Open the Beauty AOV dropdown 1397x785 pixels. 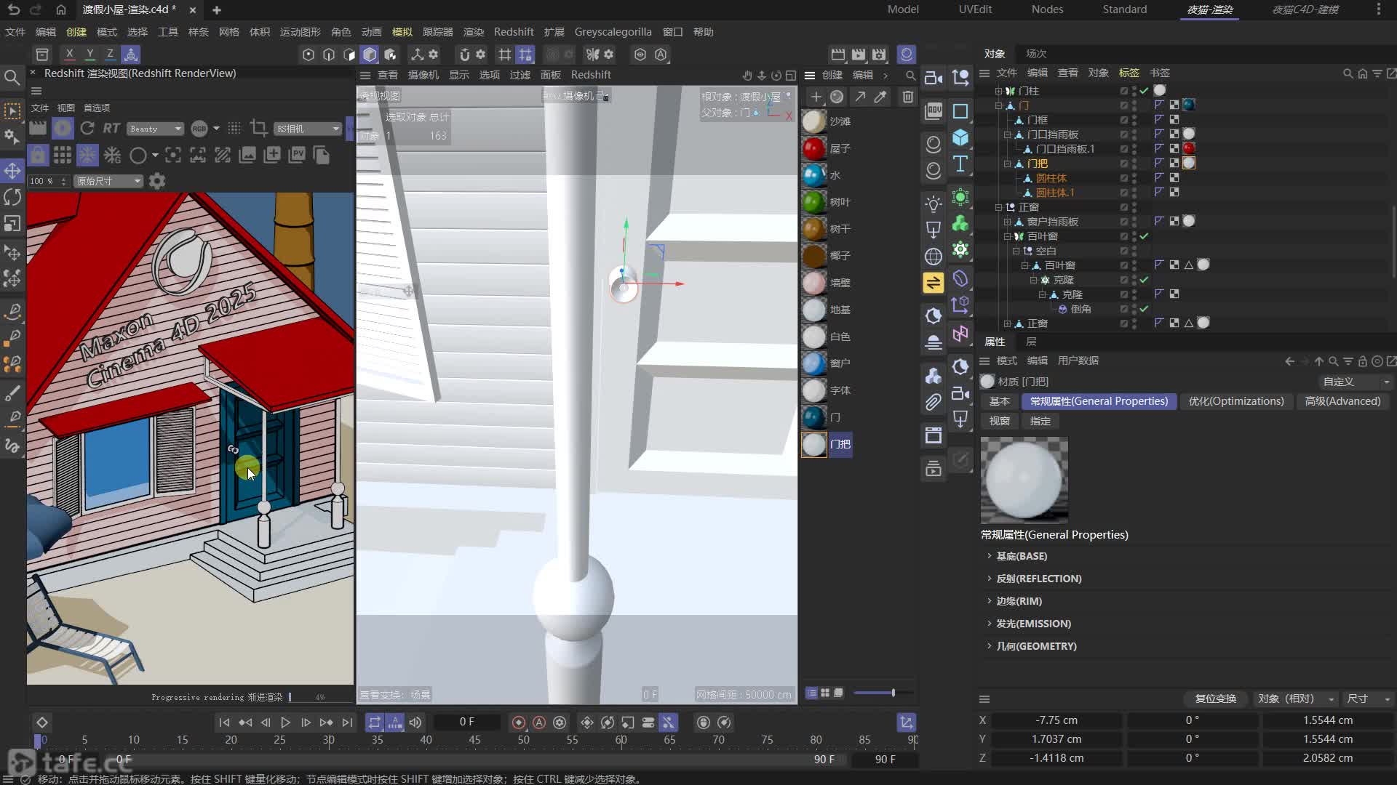(x=155, y=129)
